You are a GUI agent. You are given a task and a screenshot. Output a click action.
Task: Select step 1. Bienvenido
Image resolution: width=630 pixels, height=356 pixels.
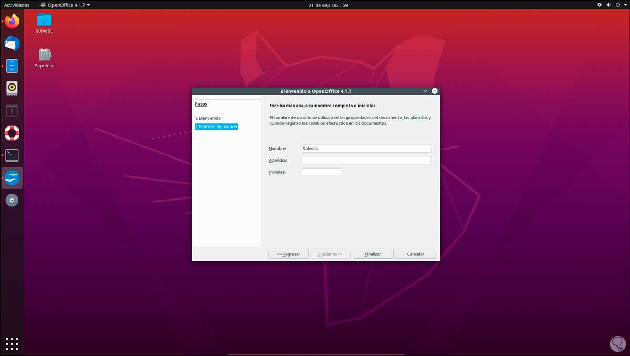[x=208, y=118]
